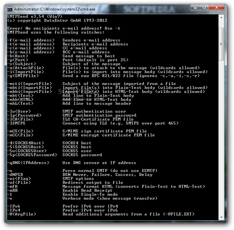Click 'Port (default is port 25)' text
This screenshot has height=230, width=234.
point(95,60)
